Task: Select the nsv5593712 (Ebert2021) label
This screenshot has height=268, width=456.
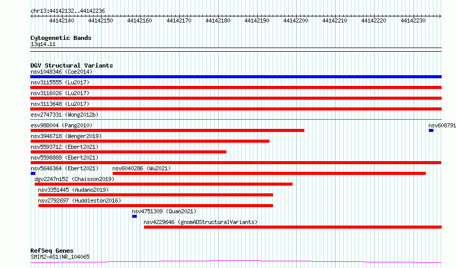Action: [x=65, y=147]
